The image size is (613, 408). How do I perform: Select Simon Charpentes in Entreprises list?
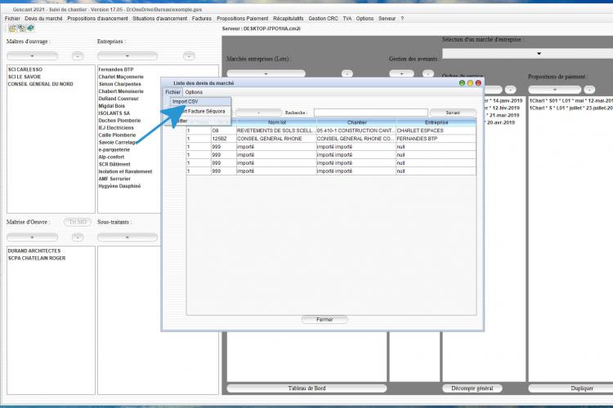[119, 84]
